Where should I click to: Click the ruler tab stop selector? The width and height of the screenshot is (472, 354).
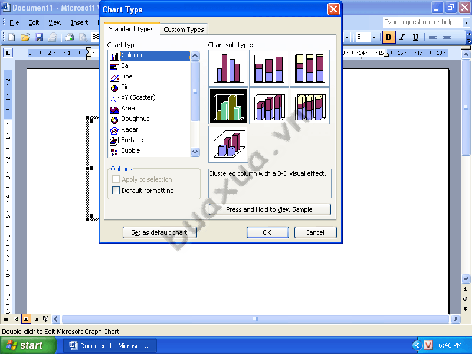tap(8, 53)
